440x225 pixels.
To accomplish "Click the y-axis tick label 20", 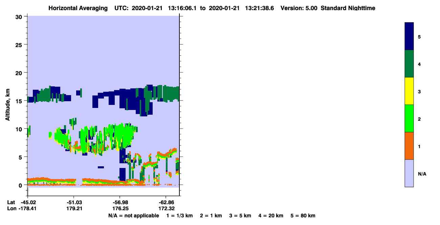I will pyautogui.click(x=19, y=73).
